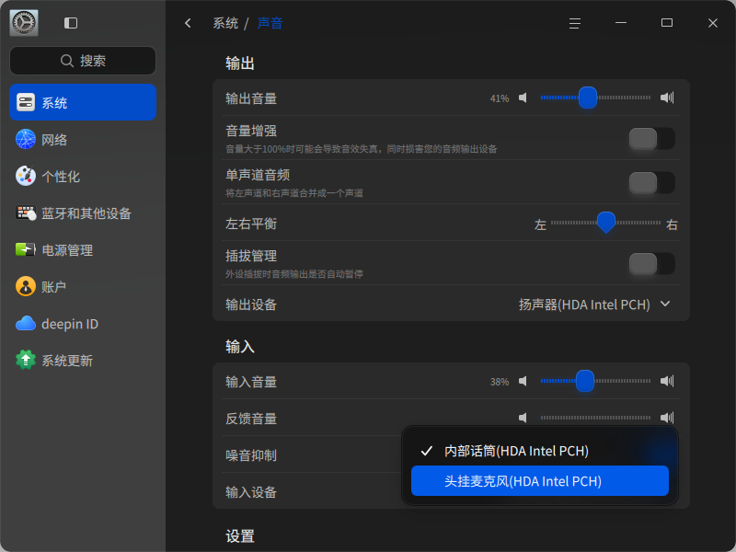Collapse the sidebar with the panel icon
The width and height of the screenshot is (736, 552).
[x=71, y=23]
